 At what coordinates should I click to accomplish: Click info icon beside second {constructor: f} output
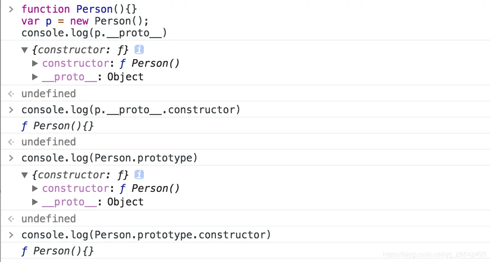point(139,175)
